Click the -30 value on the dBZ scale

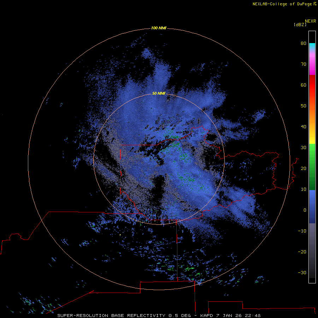click(302, 273)
